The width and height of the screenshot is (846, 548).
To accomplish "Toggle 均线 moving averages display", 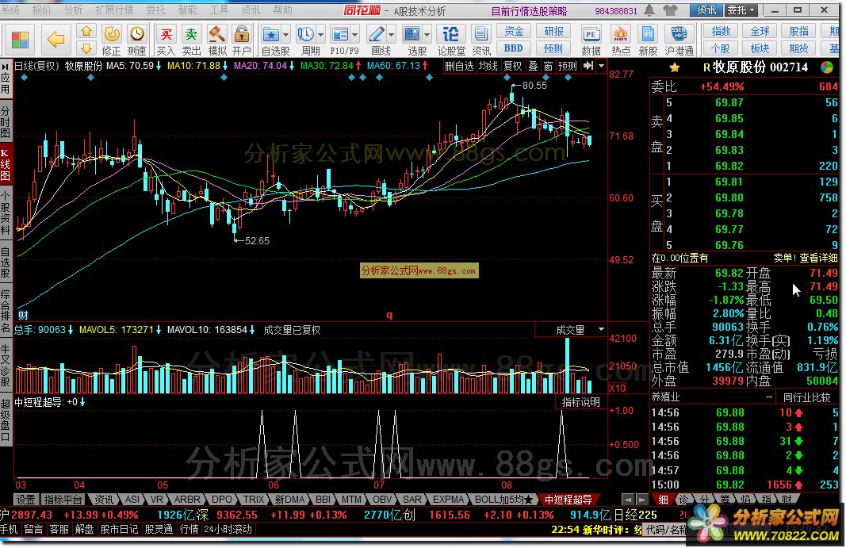I will coord(488,66).
